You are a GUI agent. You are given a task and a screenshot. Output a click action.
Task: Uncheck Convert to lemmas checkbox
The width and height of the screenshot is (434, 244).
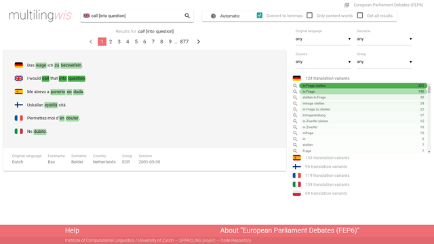click(259, 16)
